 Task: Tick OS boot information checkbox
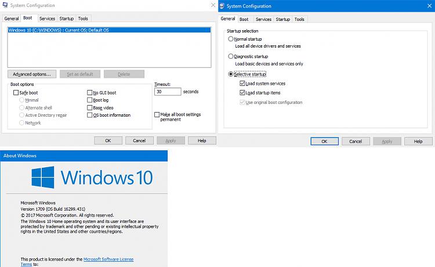tap(89, 115)
